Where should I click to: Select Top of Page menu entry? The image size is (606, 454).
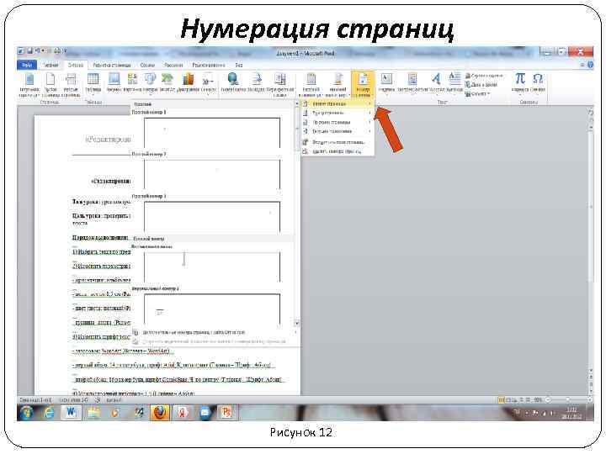(338, 104)
